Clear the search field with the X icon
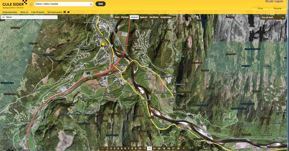The width and height of the screenshot is (289, 151). pos(91,4)
